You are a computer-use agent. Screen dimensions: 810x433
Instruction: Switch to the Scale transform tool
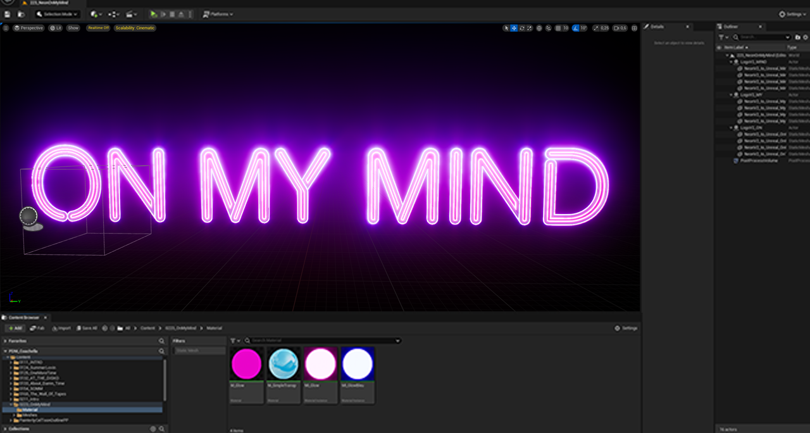coord(530,28)
